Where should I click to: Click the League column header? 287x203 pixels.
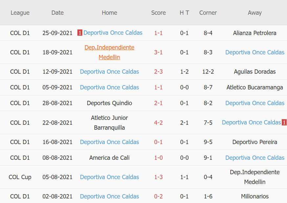coord(20,13)
